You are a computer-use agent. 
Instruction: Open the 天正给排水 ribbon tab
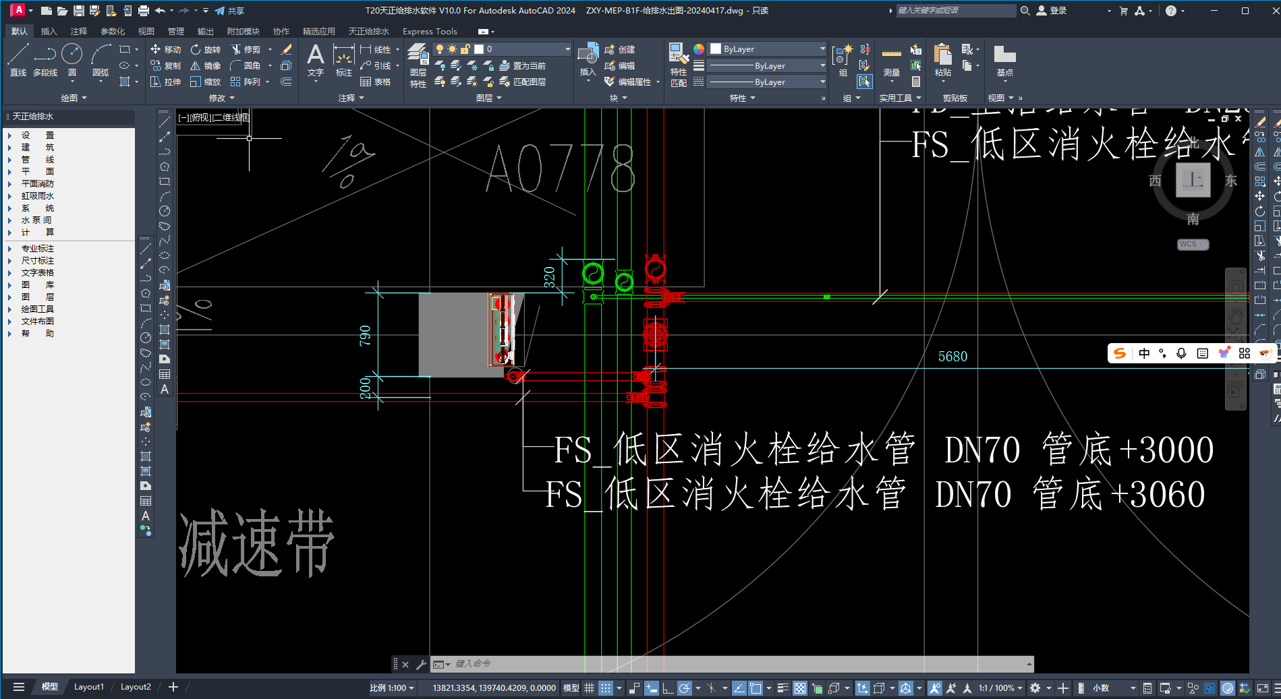click(368, 32)
